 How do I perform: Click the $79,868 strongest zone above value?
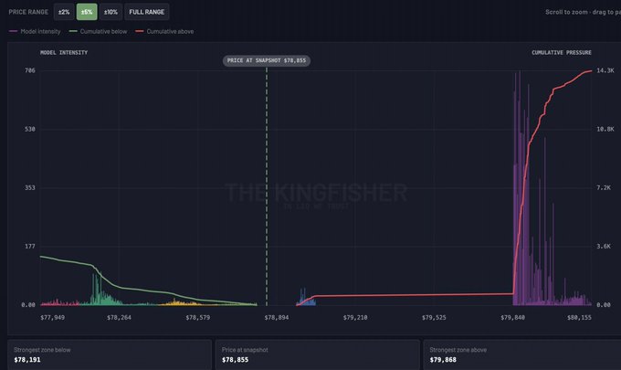[443, 360]
